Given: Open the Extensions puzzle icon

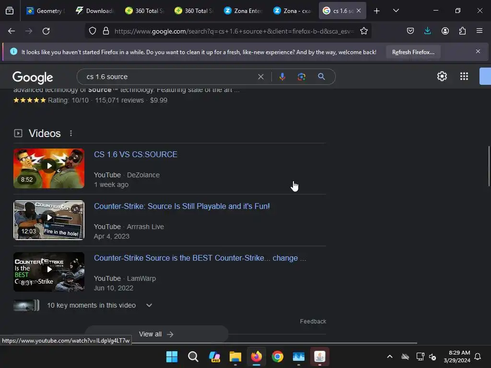Looking at the screenshot, I should pyautogui.click(x=462, y=31).
